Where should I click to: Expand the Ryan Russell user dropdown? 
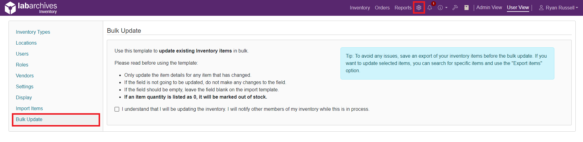(558, 8)
